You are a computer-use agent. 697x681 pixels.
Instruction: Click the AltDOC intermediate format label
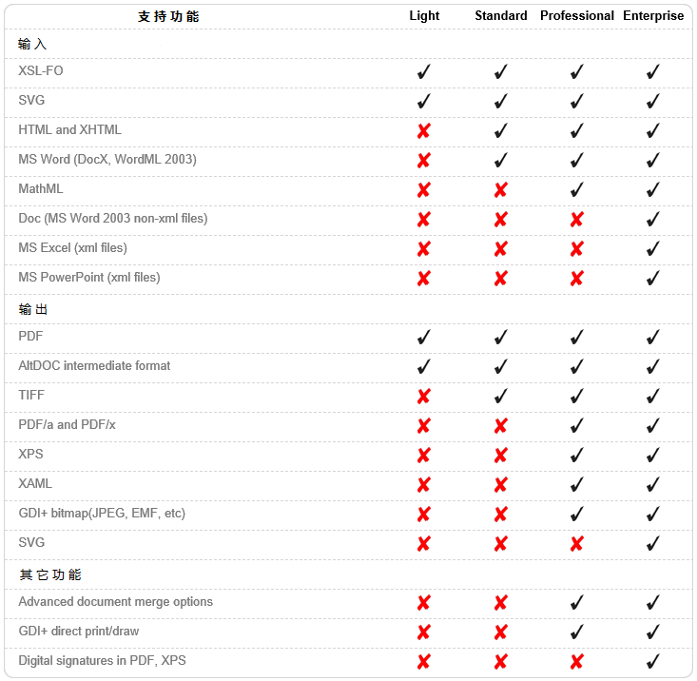94,365
